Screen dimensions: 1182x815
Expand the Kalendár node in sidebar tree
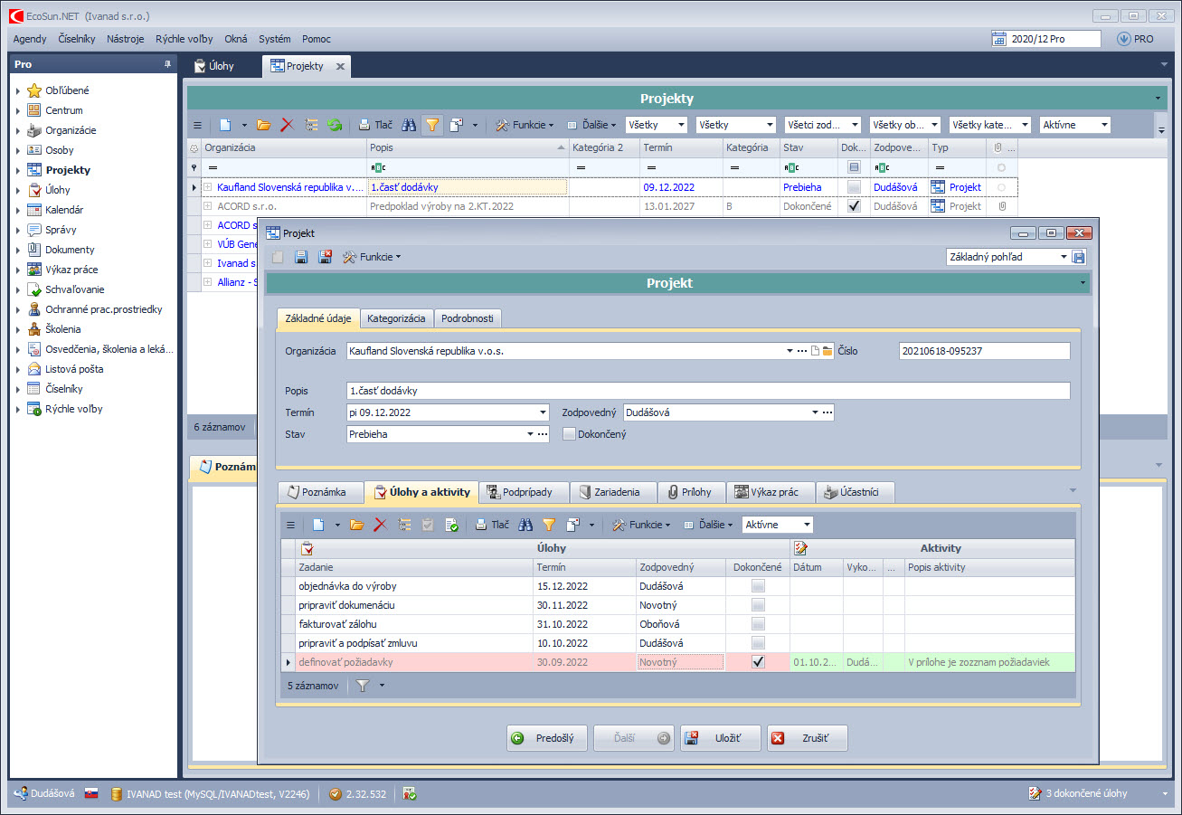point(17,210)
